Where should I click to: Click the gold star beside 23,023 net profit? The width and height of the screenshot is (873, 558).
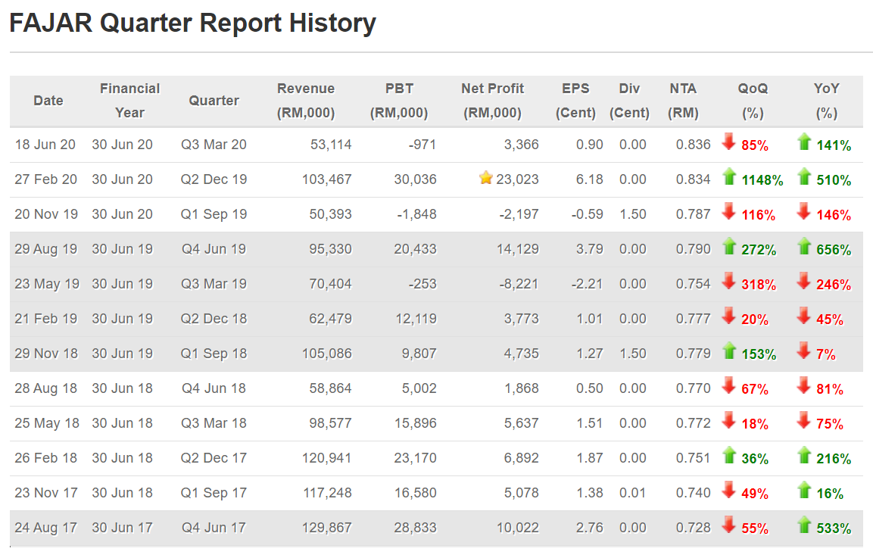pyautogui.click(x=486, y=178)
